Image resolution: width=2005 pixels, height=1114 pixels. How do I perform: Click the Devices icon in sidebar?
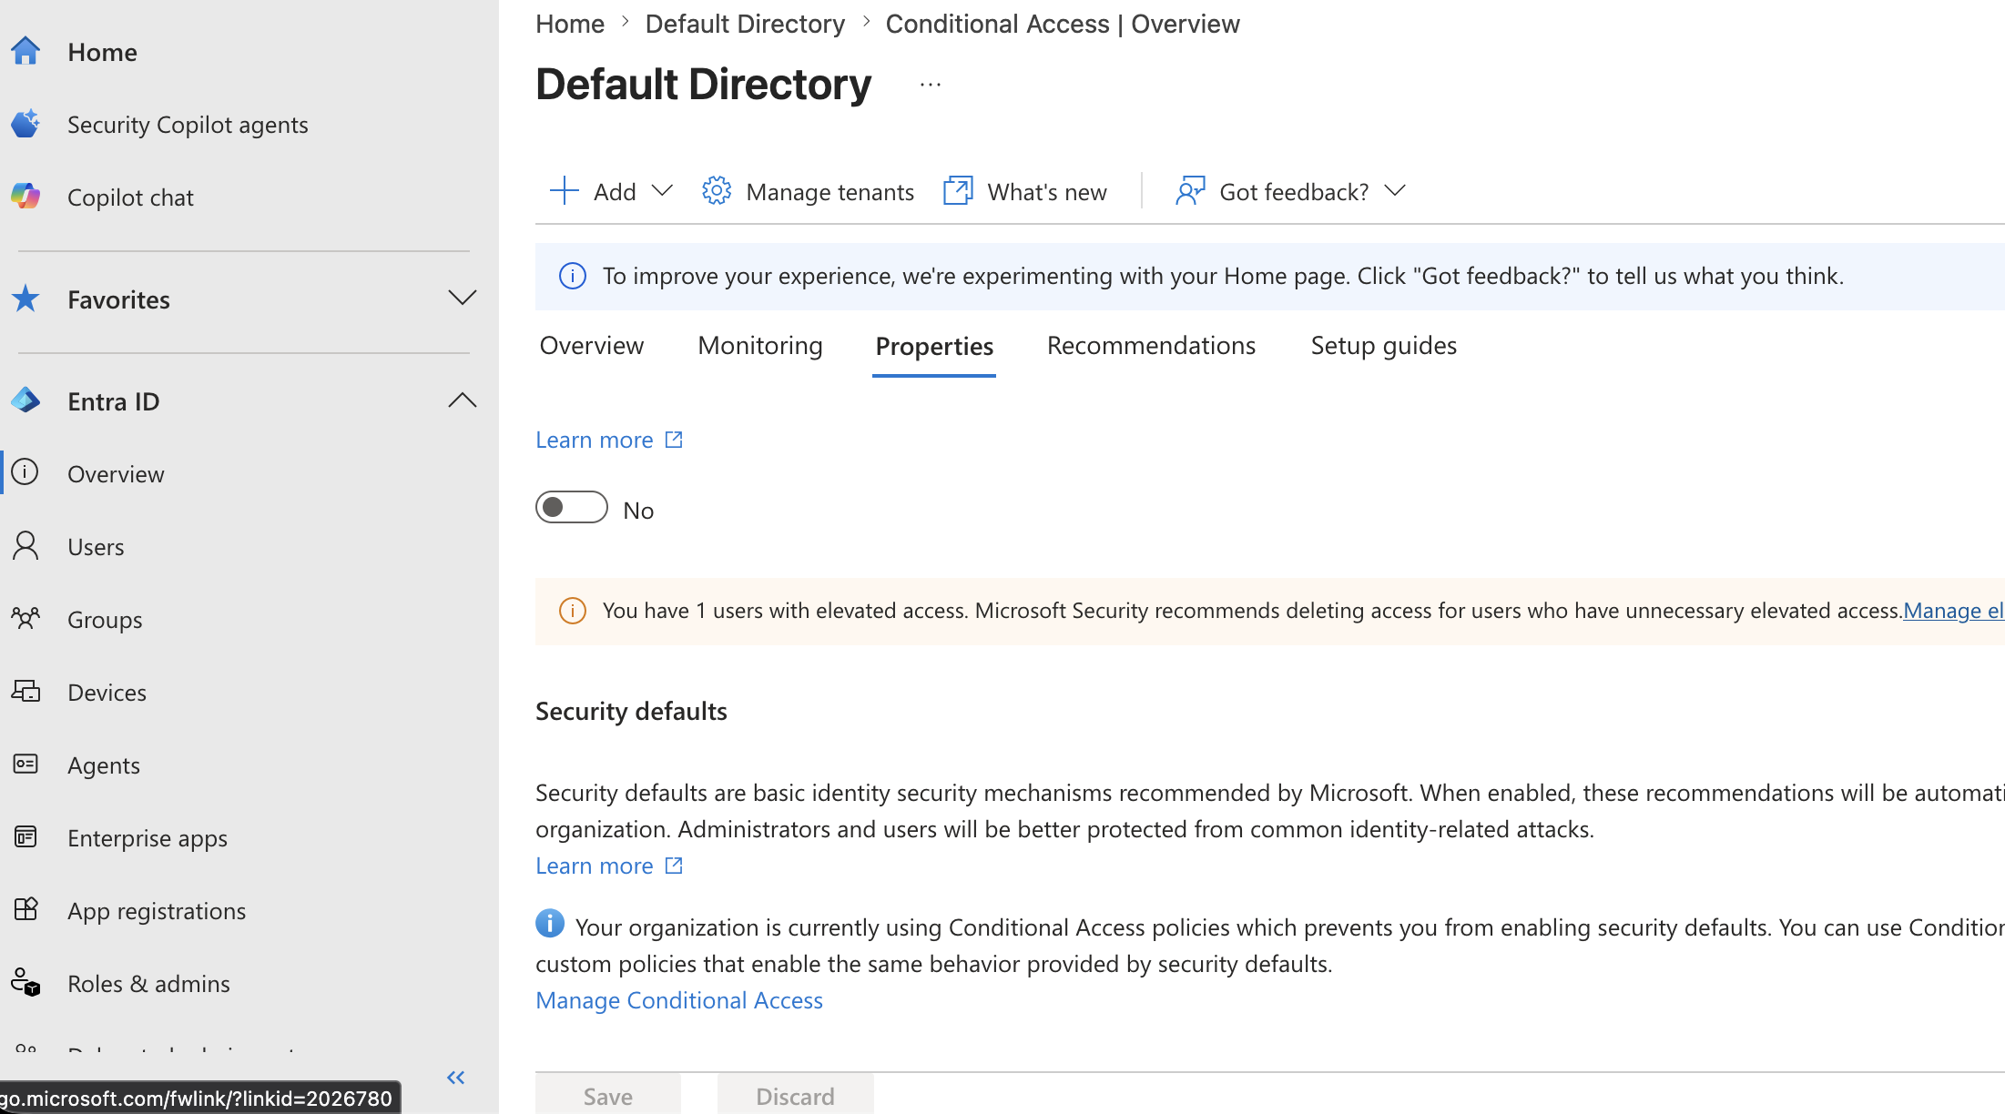coord(25,691)
